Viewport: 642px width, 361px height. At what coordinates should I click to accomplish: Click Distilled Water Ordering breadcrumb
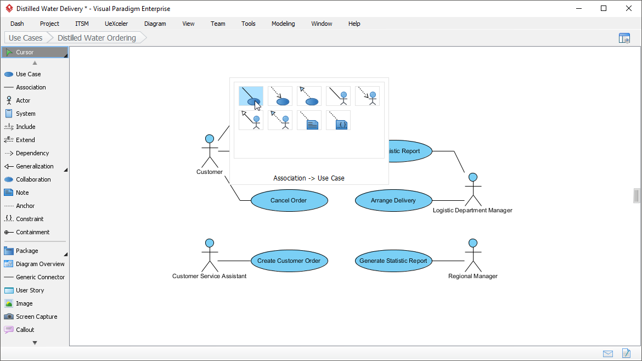click(97, 38)
